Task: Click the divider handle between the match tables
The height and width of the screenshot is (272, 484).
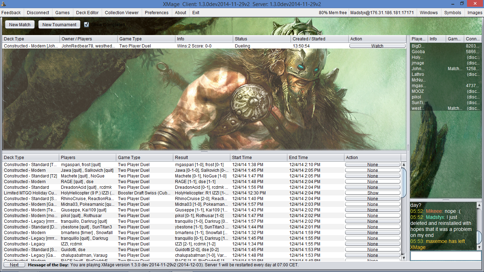Action: pos(204,152)
